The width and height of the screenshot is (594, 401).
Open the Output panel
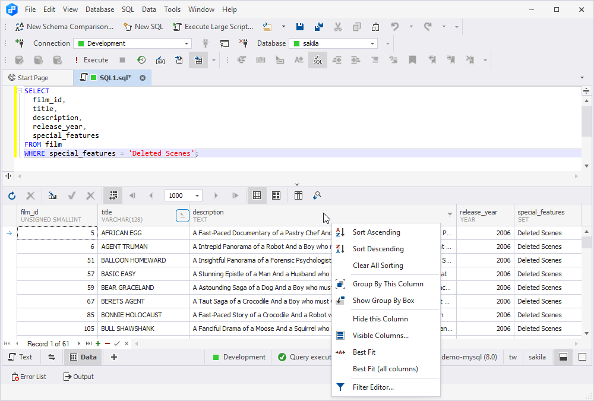[78, 377]
